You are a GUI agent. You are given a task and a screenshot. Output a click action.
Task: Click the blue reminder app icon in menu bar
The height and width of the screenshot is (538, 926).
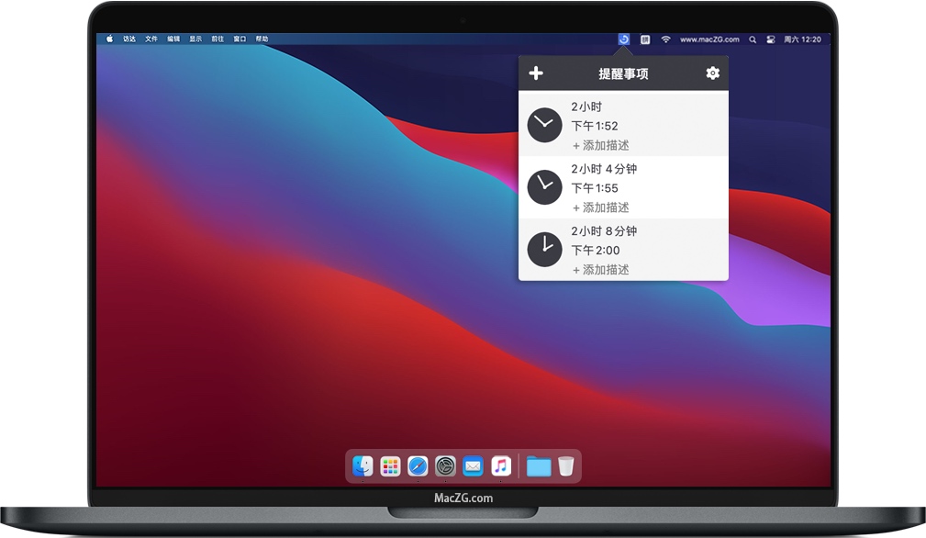(x=624, y=39)
